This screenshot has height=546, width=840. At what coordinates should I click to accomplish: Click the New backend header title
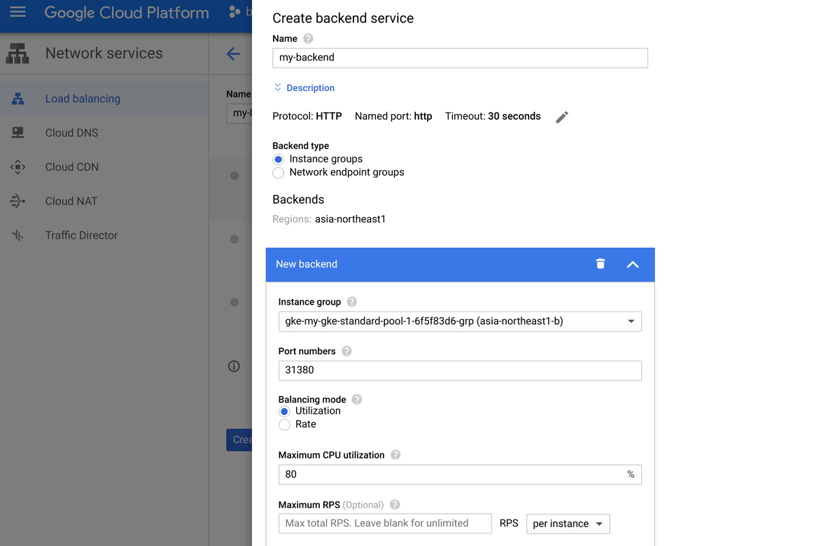tap(307, 264)
